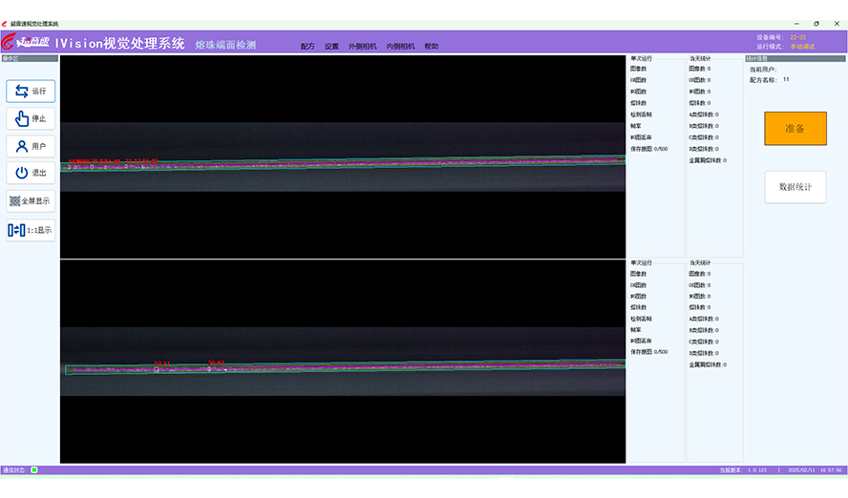Click the lower camera image view
The width and height of the screenshot is (848, 498).
click(342, 362)
